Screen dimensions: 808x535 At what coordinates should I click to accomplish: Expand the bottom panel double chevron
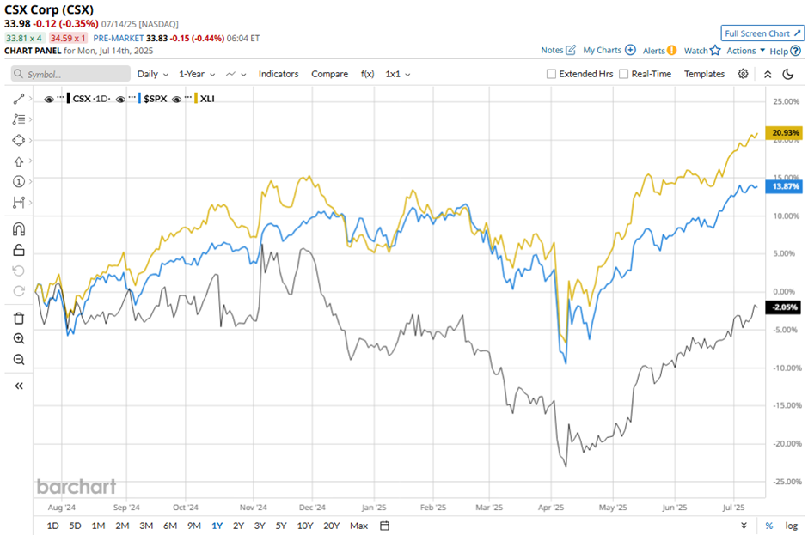[x=744, y=526]
